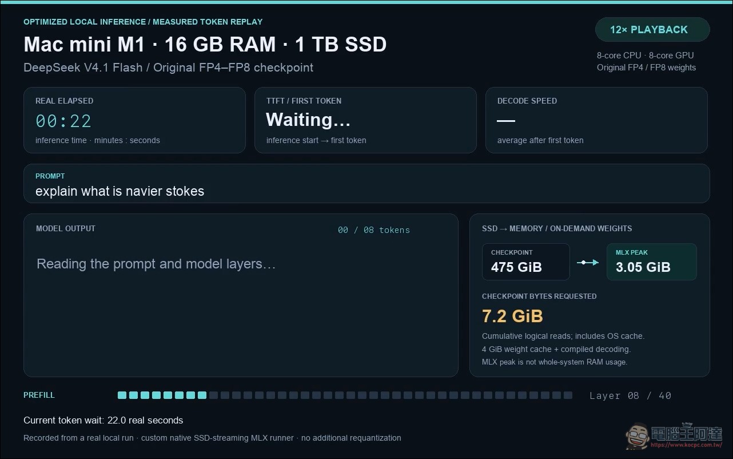Click the DeepSeek V4.1 Flash subtitle
Screen dimensions: 733x459
click(169, 68)
